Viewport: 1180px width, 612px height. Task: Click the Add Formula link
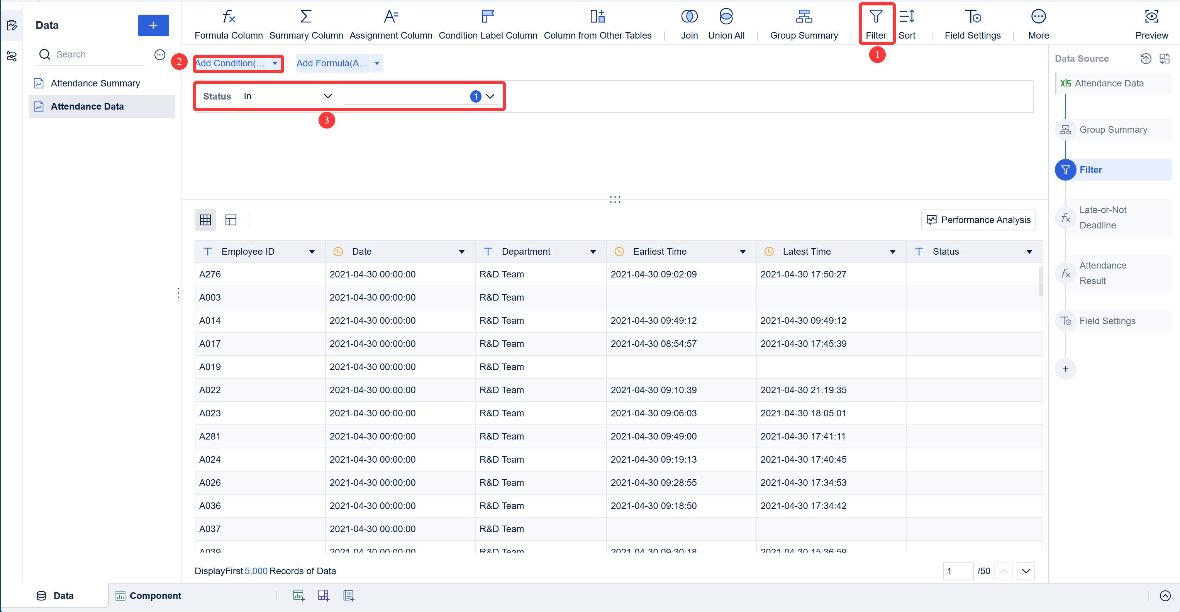pos(332,63)
